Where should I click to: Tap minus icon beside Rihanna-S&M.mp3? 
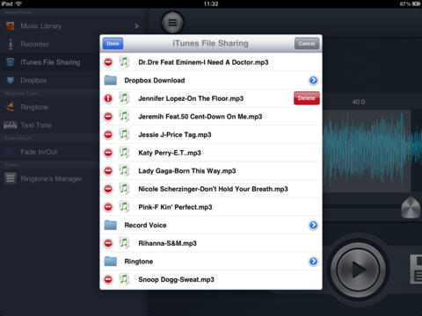(x=108, y=243)
